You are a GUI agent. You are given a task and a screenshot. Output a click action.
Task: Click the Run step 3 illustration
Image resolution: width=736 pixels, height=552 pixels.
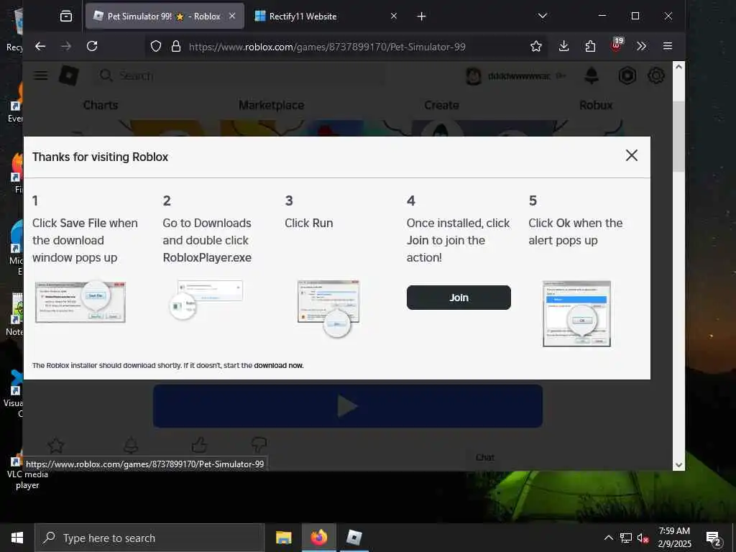tap(329, 308)
